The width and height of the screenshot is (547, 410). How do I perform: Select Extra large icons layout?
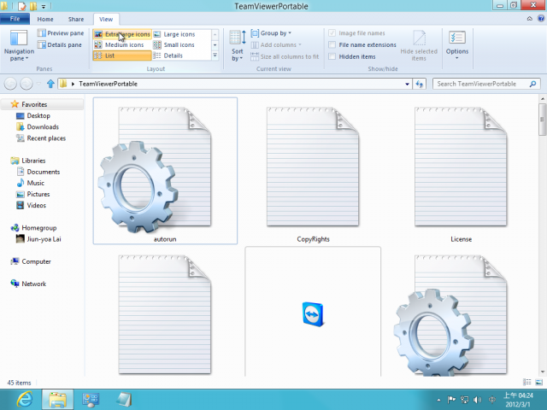click(122, 34)
